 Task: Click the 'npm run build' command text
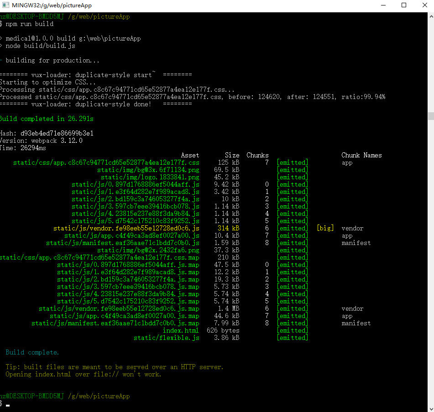point(30,24)
